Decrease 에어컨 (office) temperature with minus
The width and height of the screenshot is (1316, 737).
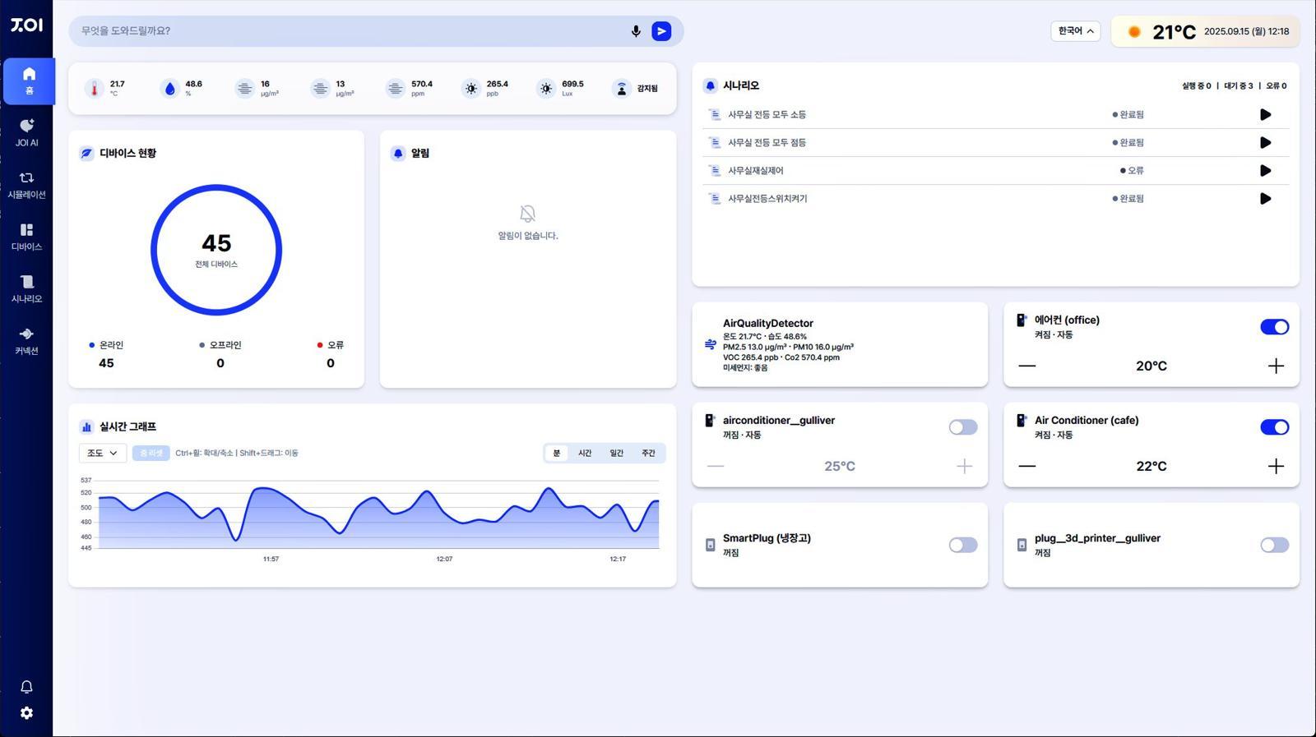click(x=1026, y=366)
